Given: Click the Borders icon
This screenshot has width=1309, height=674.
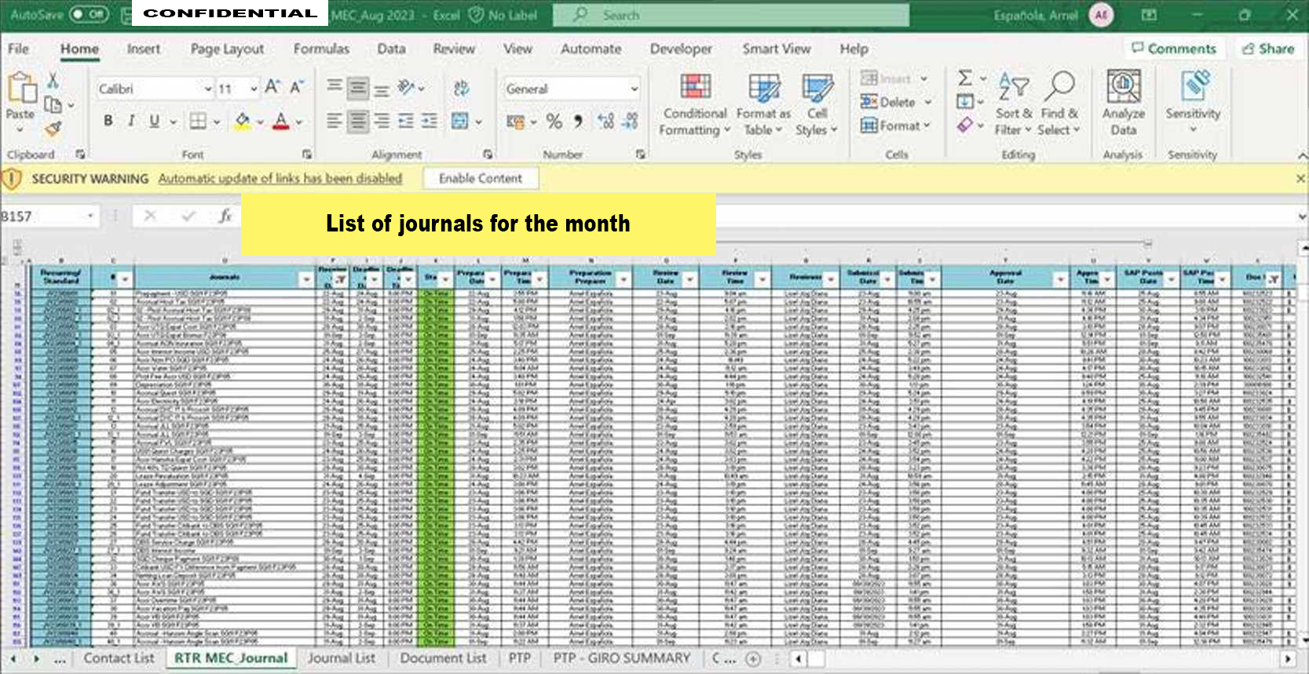Looking at the screenshot, I should point(198,121).
